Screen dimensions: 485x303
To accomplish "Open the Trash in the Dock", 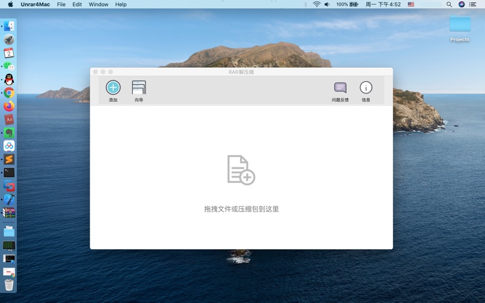I will [9, 285].
